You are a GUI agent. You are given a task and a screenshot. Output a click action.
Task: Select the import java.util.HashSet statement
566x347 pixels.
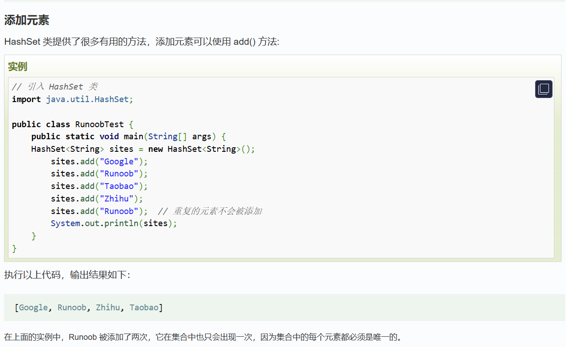pos(72,99)
